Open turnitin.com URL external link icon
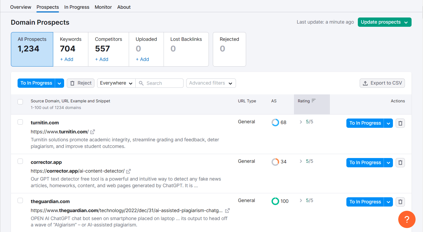 tap(93, 132)
